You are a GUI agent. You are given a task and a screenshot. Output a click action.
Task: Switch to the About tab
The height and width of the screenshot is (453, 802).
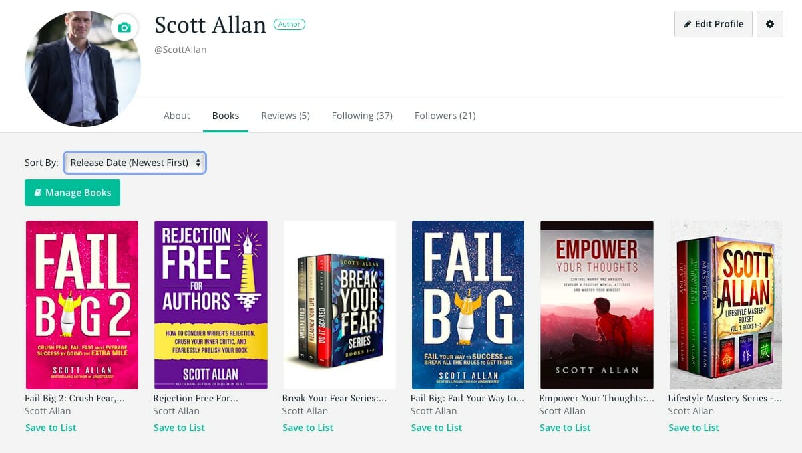176,115
